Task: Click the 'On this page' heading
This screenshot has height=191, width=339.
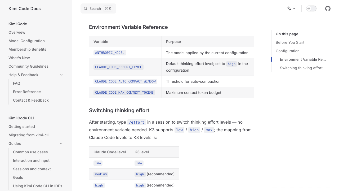Action: pos(287,34)
